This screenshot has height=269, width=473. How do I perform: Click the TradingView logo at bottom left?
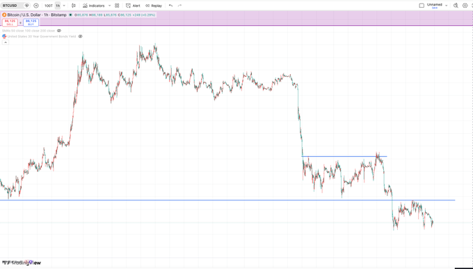click(22, 263)
